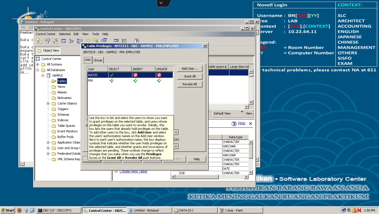The image size is (379, 214).
Task: Collapse the All Databases tree node
Action: tap(38, 70)
